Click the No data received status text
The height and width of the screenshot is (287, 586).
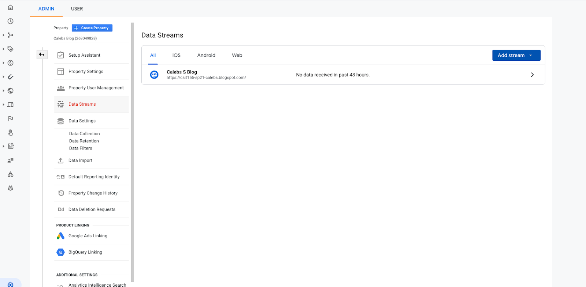click(333, 75)
